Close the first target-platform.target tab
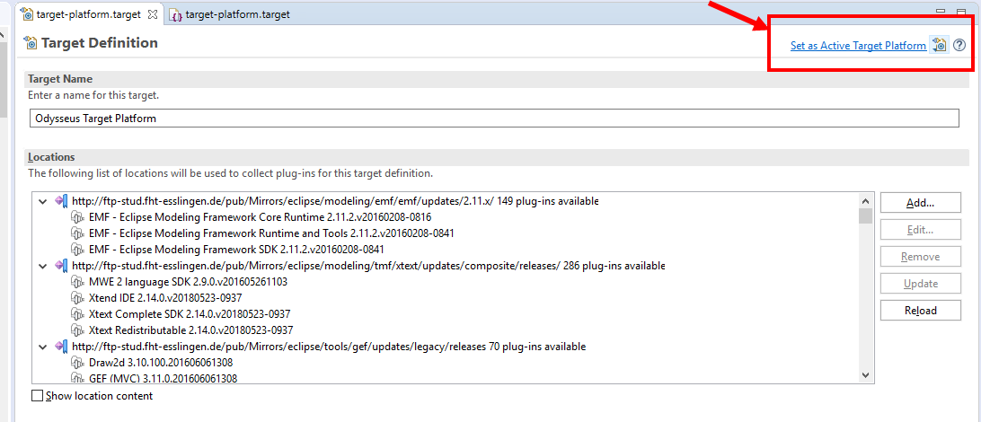Image resolution: width=981 pixels, height=422 pixels. click(152, 15)
